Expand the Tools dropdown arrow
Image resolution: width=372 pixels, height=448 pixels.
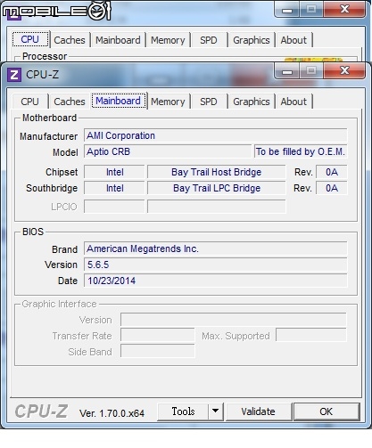(216, 411)
